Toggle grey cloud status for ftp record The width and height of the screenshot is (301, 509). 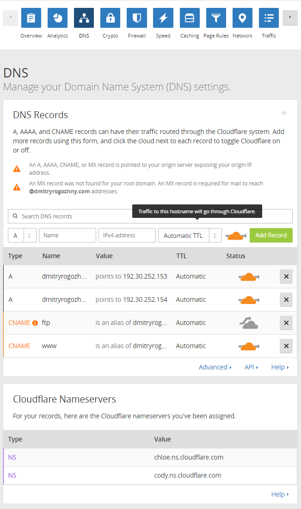[249, 323]
